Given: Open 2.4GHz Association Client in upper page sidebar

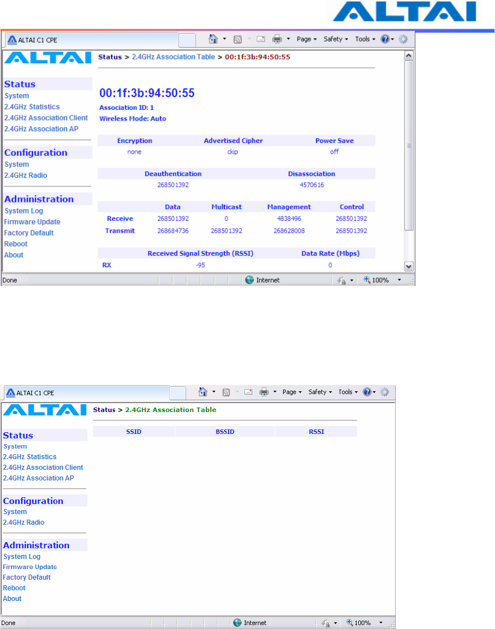Looking at the screenshot, I should click(x=46, y=118).
